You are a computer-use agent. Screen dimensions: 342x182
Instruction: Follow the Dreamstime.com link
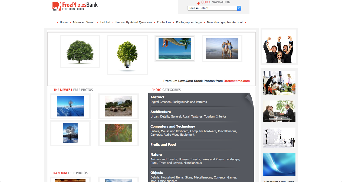236,81
